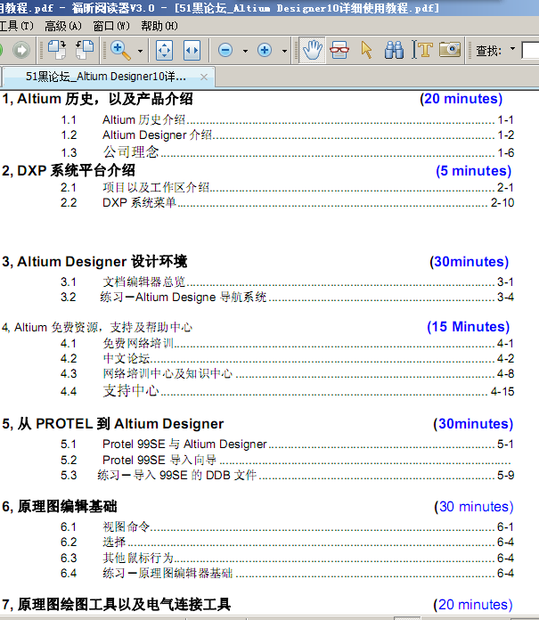Select the zoom-in magnifier tool
Image resolution: width=539 pixels, height=620 pixels.
pos(120,50)
